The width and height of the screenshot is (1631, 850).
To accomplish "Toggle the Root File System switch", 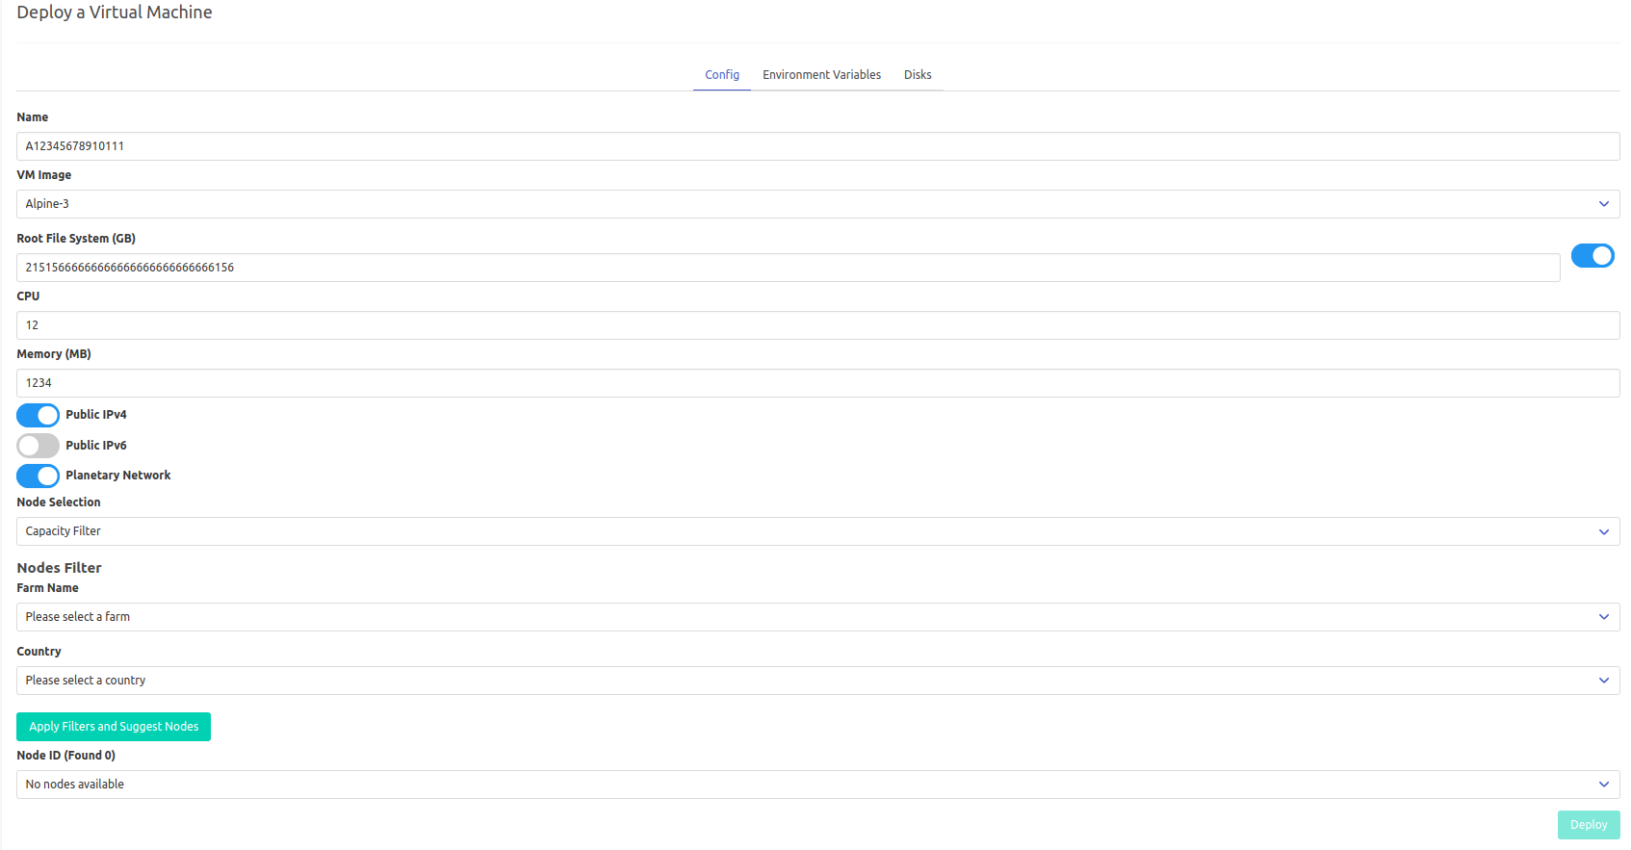I will tap(1592, 255).
